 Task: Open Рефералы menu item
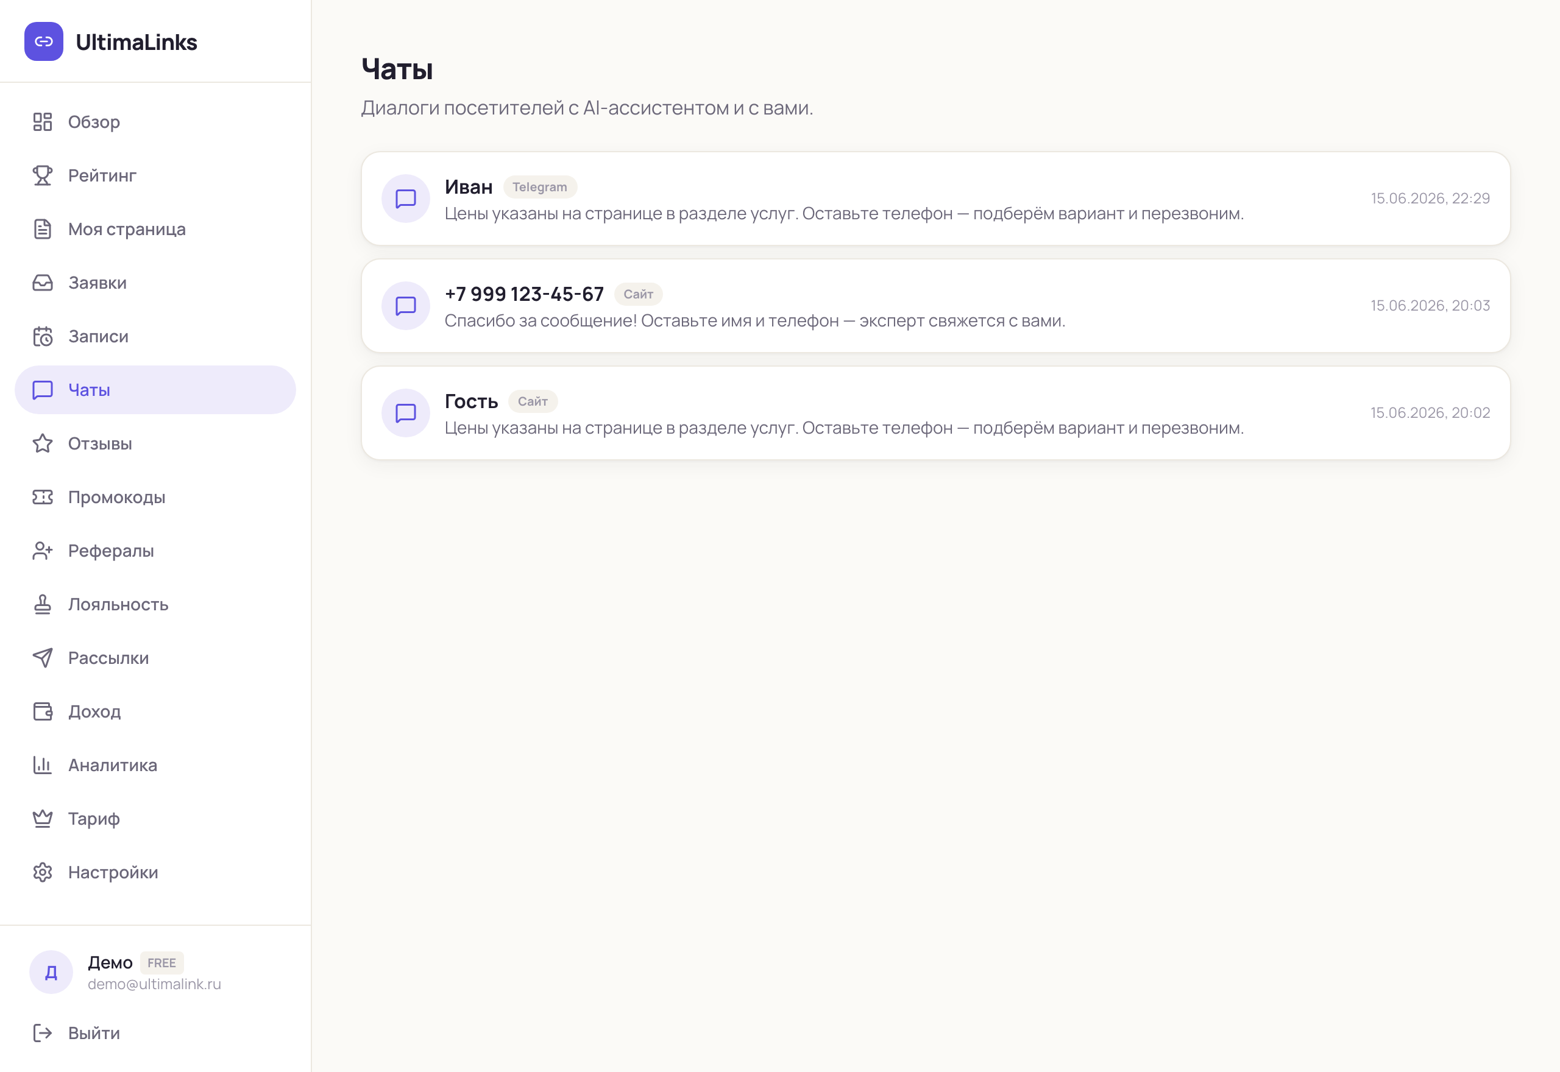click(x=155, y=551)
